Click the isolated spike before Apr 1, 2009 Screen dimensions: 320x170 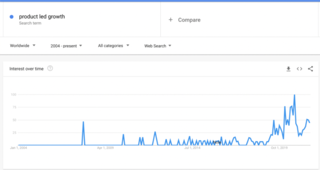click(83, 122)
